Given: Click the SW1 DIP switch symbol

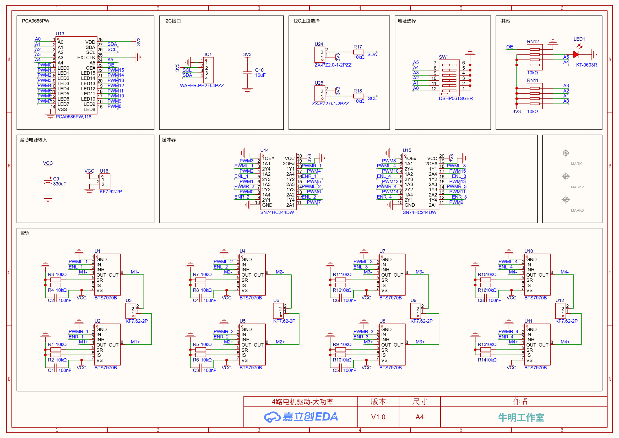Looking at the screenshot, I should click(x=449, y=78).
